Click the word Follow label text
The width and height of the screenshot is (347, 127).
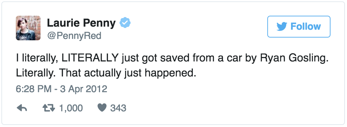[x=306, y=27]
